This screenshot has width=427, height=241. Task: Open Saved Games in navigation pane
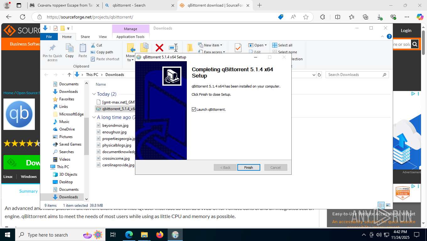[x=70, y=144]
